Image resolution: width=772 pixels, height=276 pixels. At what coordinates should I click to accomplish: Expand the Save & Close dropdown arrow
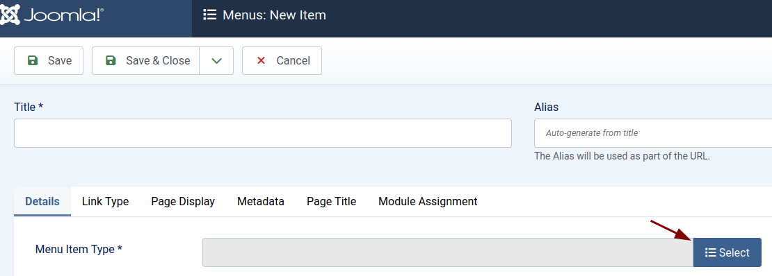tap(216, 60)
